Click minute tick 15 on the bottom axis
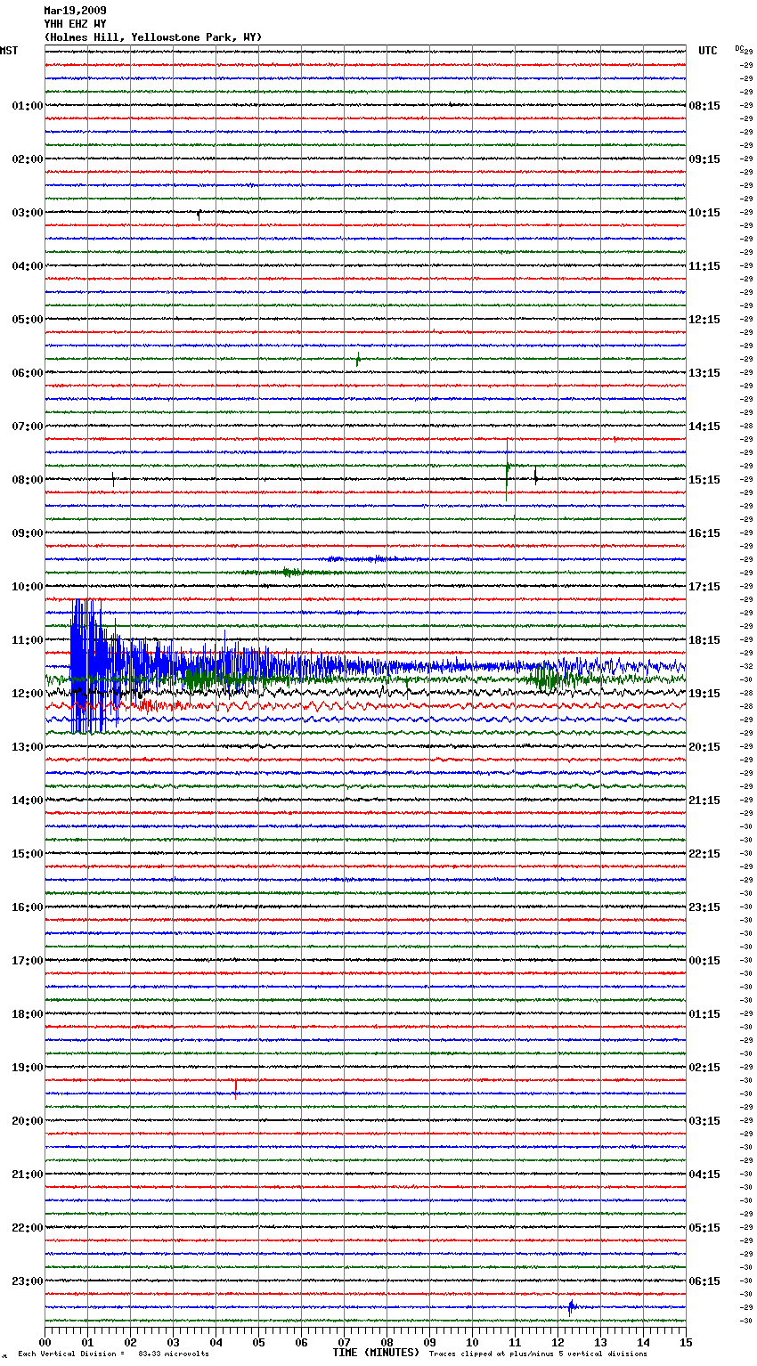Viewport: 757px width, 1366px height. point(686,1342)
